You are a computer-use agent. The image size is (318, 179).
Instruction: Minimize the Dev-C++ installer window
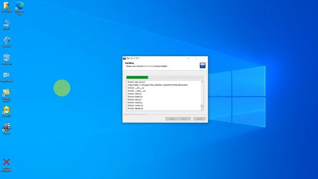[x=188, y=58]
